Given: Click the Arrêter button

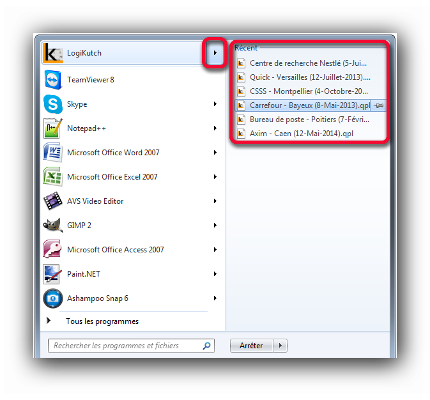Looking at the screenshot, I should point(251,346).
